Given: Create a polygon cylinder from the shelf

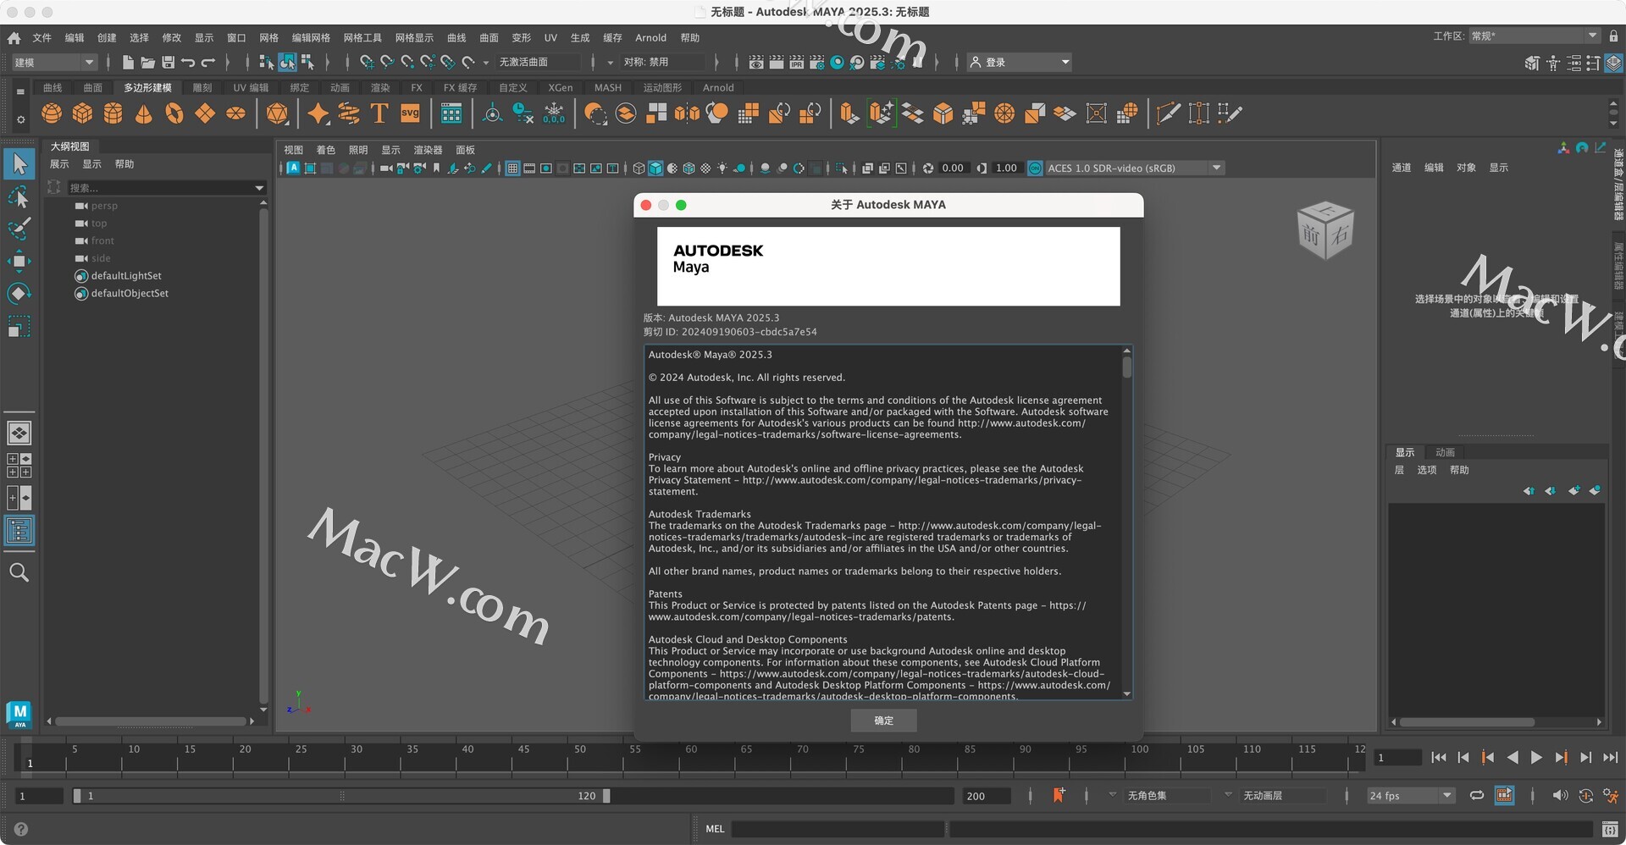Looking at the screenshot, I should pos(113,113).
